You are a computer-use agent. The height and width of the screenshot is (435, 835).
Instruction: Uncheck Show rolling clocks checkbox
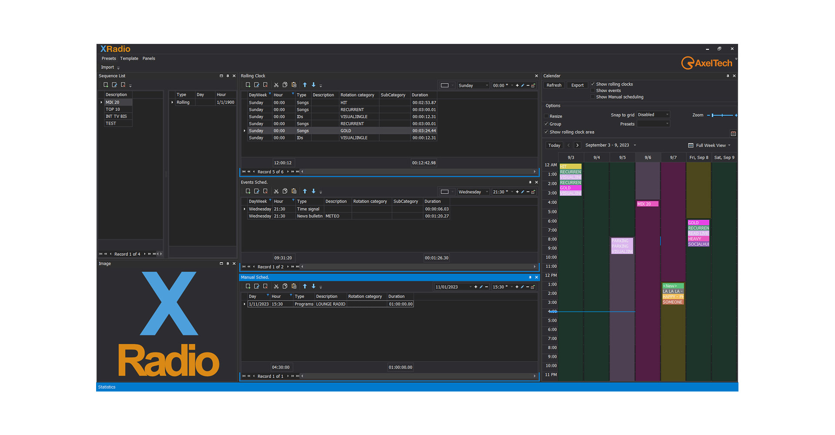tap(593, 84)
